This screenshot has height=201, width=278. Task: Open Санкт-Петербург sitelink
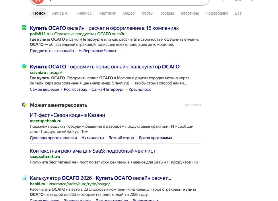point(108,90)
